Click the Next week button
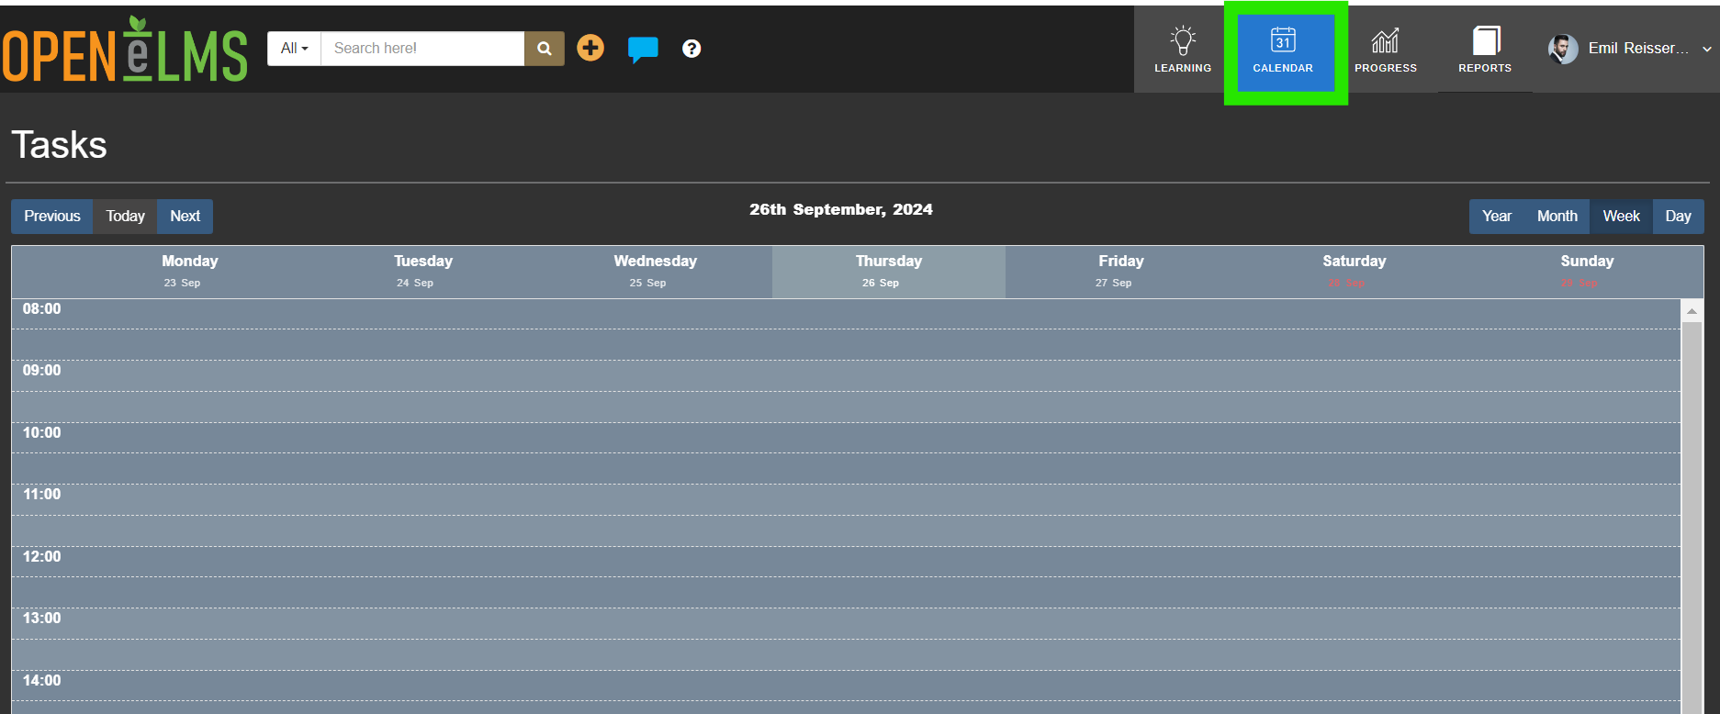Screen dimensions: 1720x714 click(x=185, y=217)
